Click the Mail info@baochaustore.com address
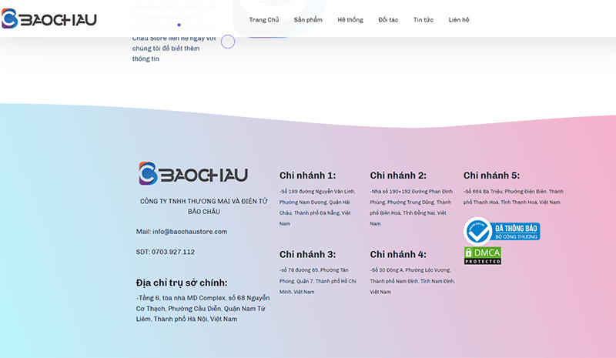 pyautogui.click(x=182, y=232)
